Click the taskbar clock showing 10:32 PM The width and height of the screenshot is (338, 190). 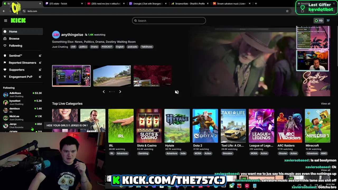click(x=330, y=184)
